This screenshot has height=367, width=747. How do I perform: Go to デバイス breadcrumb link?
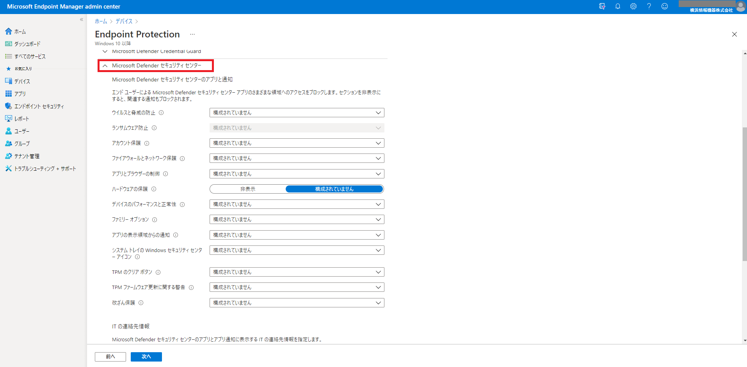(x=124, y=21)
